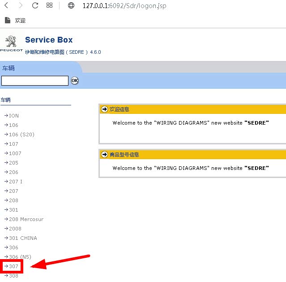
Task: Click the Service Box title
Action: coord(49,39)
